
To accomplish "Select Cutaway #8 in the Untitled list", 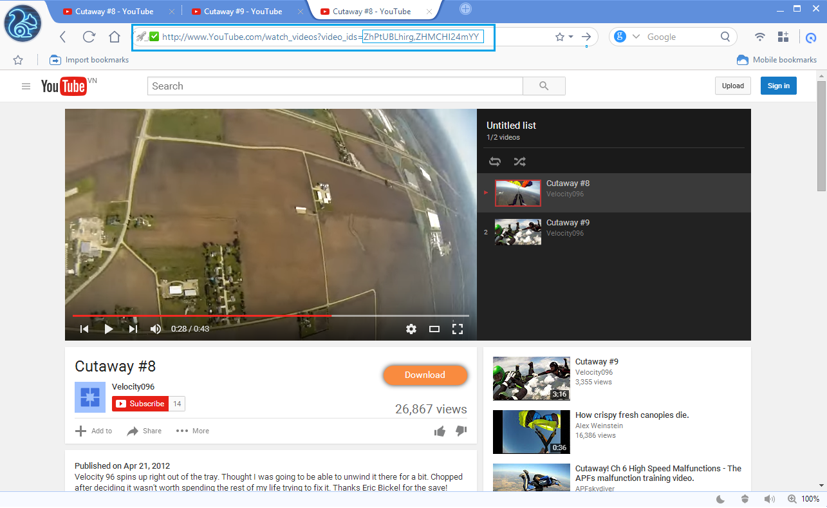I will (x=614, y=193).
